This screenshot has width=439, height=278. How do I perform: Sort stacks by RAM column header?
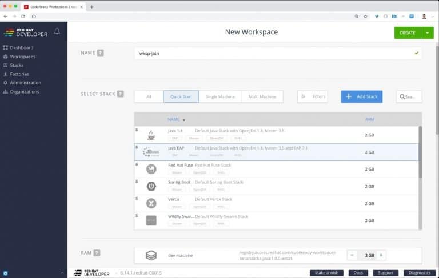[x=370, y=119]
